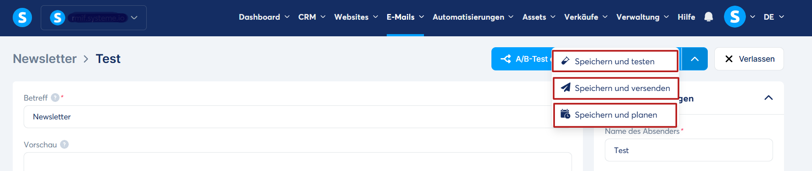Viewport: 812px width, 171px height.
Task: Choose Speichern und versenden option
Action: pos(616,88)
